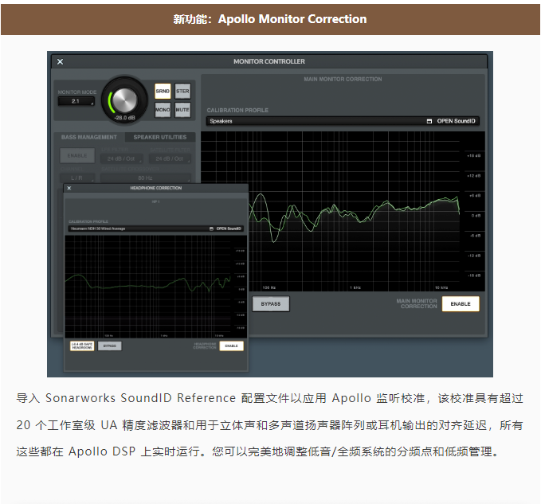
Task: Click the folder icon beside main OPEN SoundID
Action: click(429, 121)
